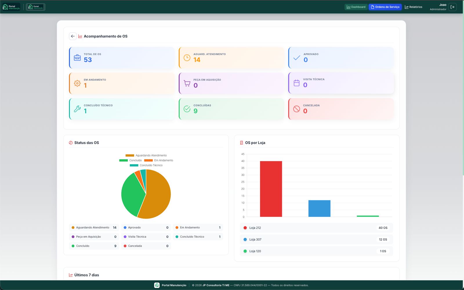Click the wrench icon on Concluído Técnico card

tap(77, 109)
